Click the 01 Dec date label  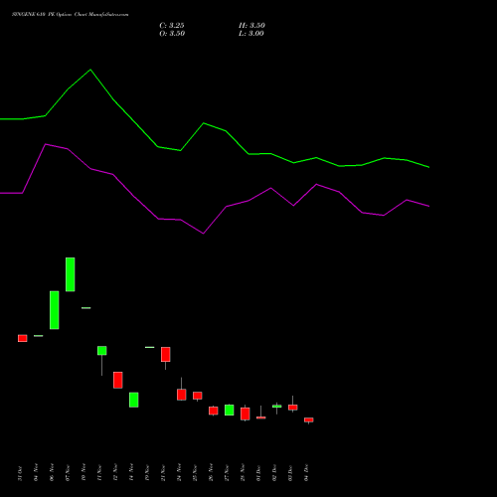point(258,473)
